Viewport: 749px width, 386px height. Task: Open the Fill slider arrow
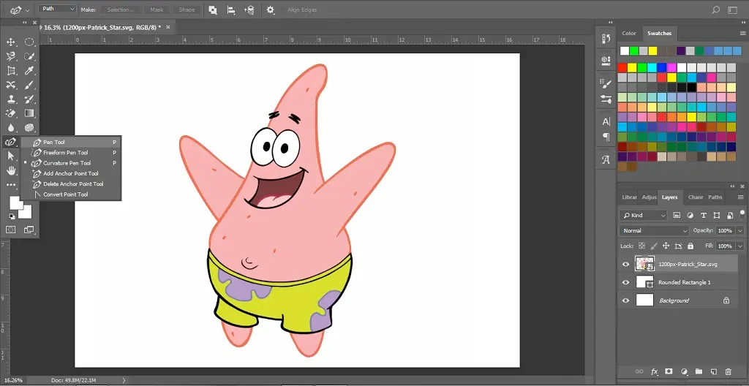740,246
